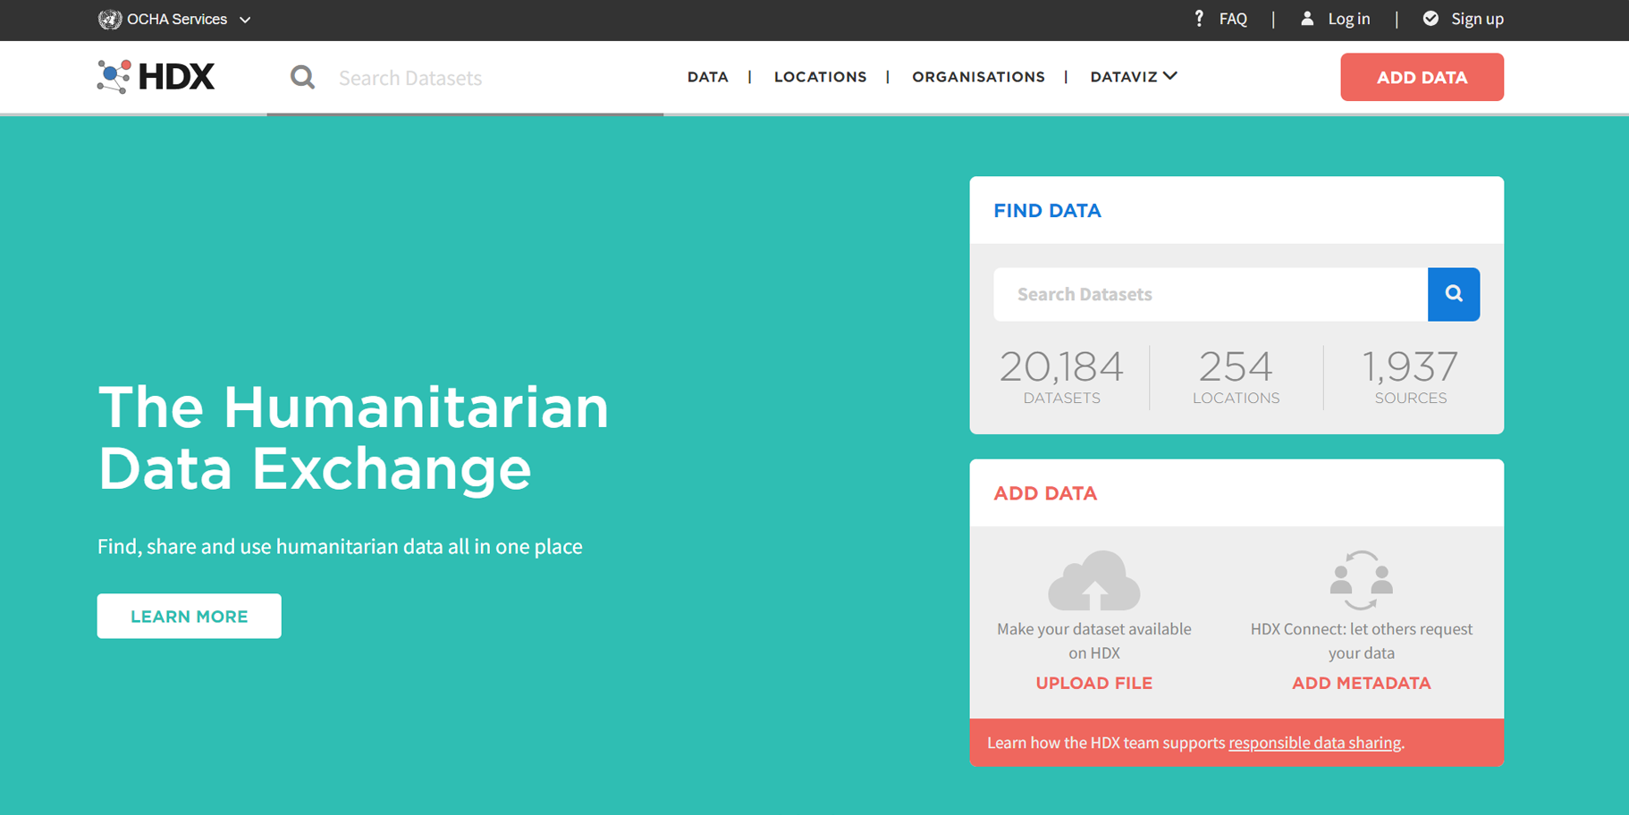Click the LEARN MORE button
The image size is (1629, 815).
pos(189,616)
